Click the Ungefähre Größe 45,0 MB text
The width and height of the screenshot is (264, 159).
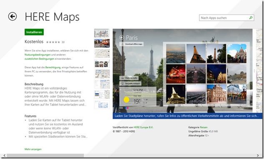(203, 131)
